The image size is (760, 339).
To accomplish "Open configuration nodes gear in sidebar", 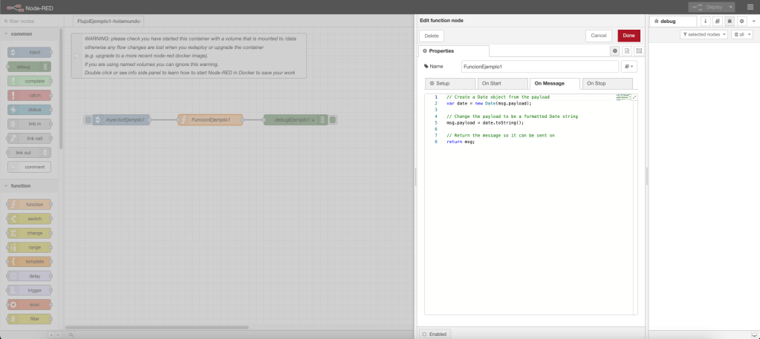I will (x=741, y=22).
